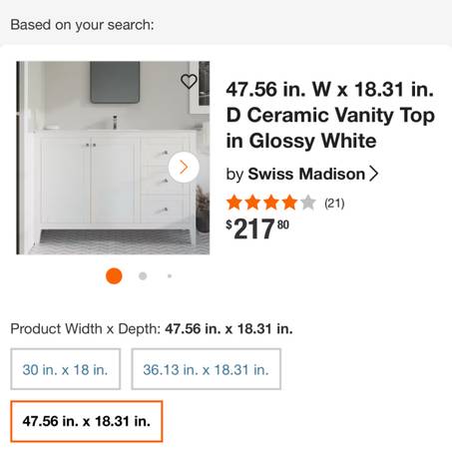Choose 30 in. x 18 in. size
The height and width of the screenshot is (449, 452).
point(66,369)
